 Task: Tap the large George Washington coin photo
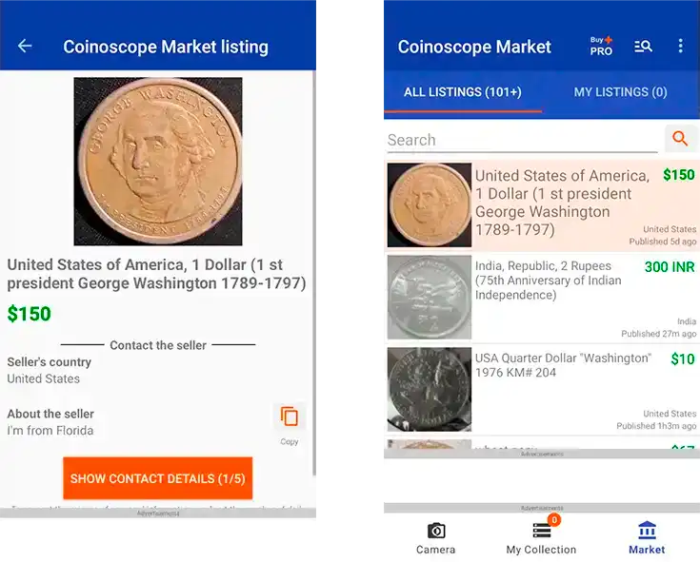(x=158, y=162)
